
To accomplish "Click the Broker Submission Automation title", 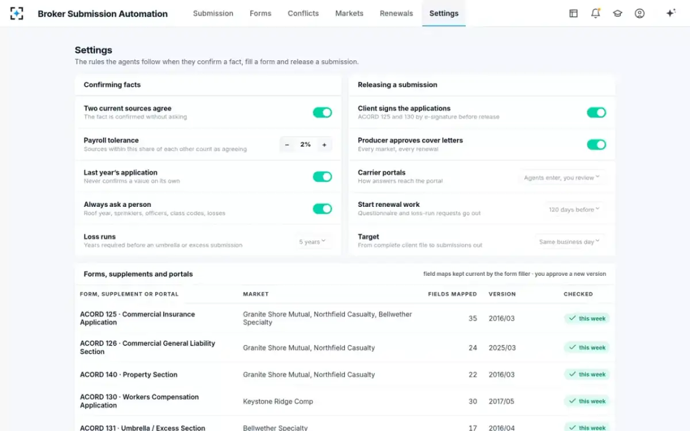I will click(103, 14).
